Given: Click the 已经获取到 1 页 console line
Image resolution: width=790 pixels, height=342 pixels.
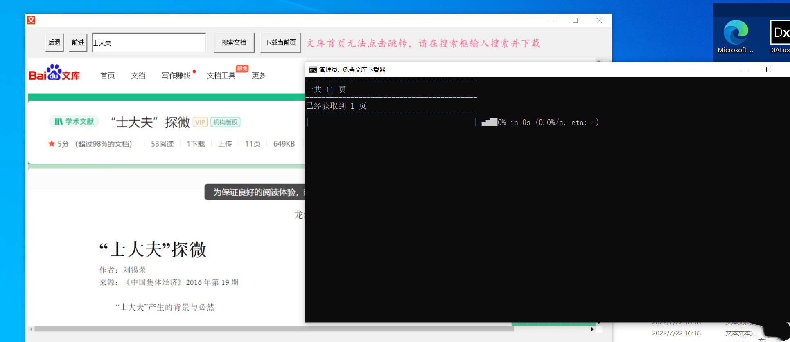Looking at the screenshot, I should pyautogui.click(x=336, y=106).
